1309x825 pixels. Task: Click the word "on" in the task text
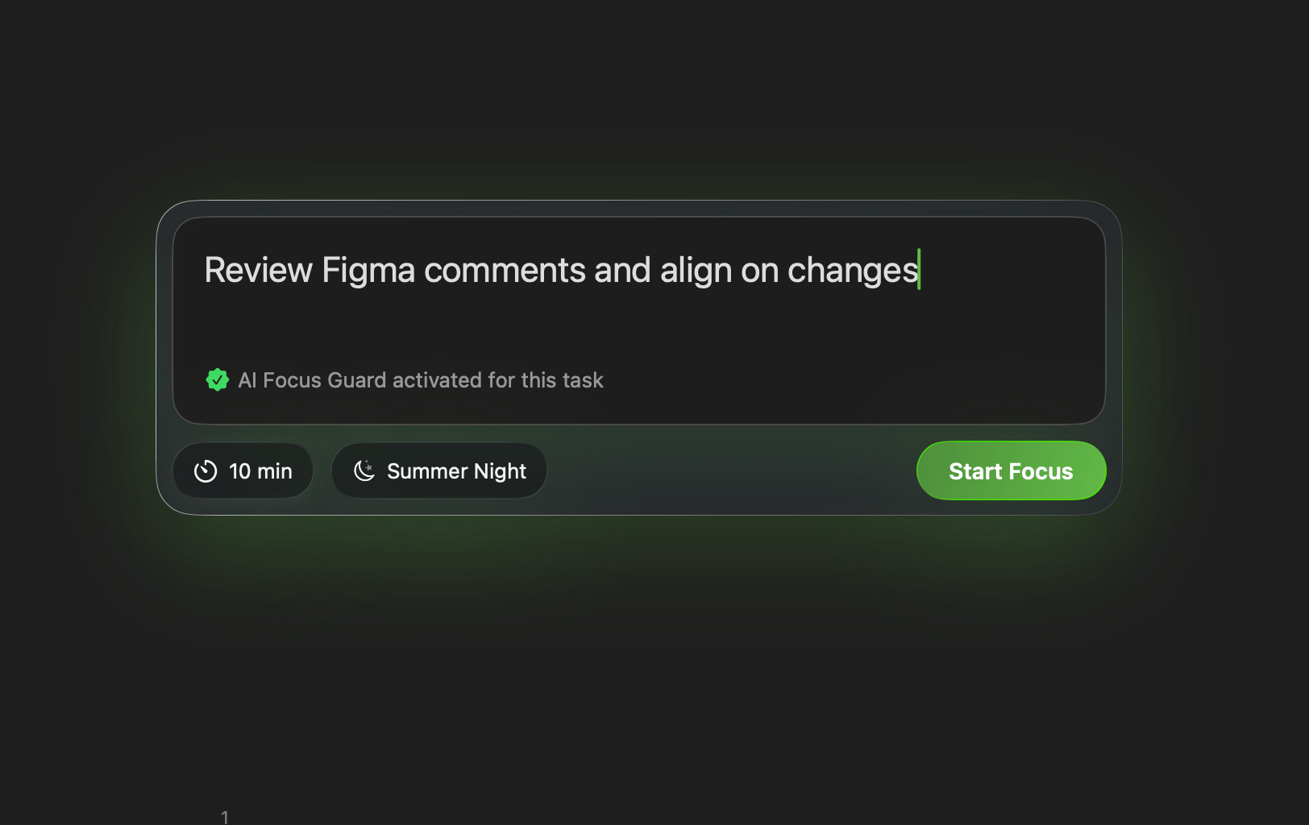tap(759, 271)
